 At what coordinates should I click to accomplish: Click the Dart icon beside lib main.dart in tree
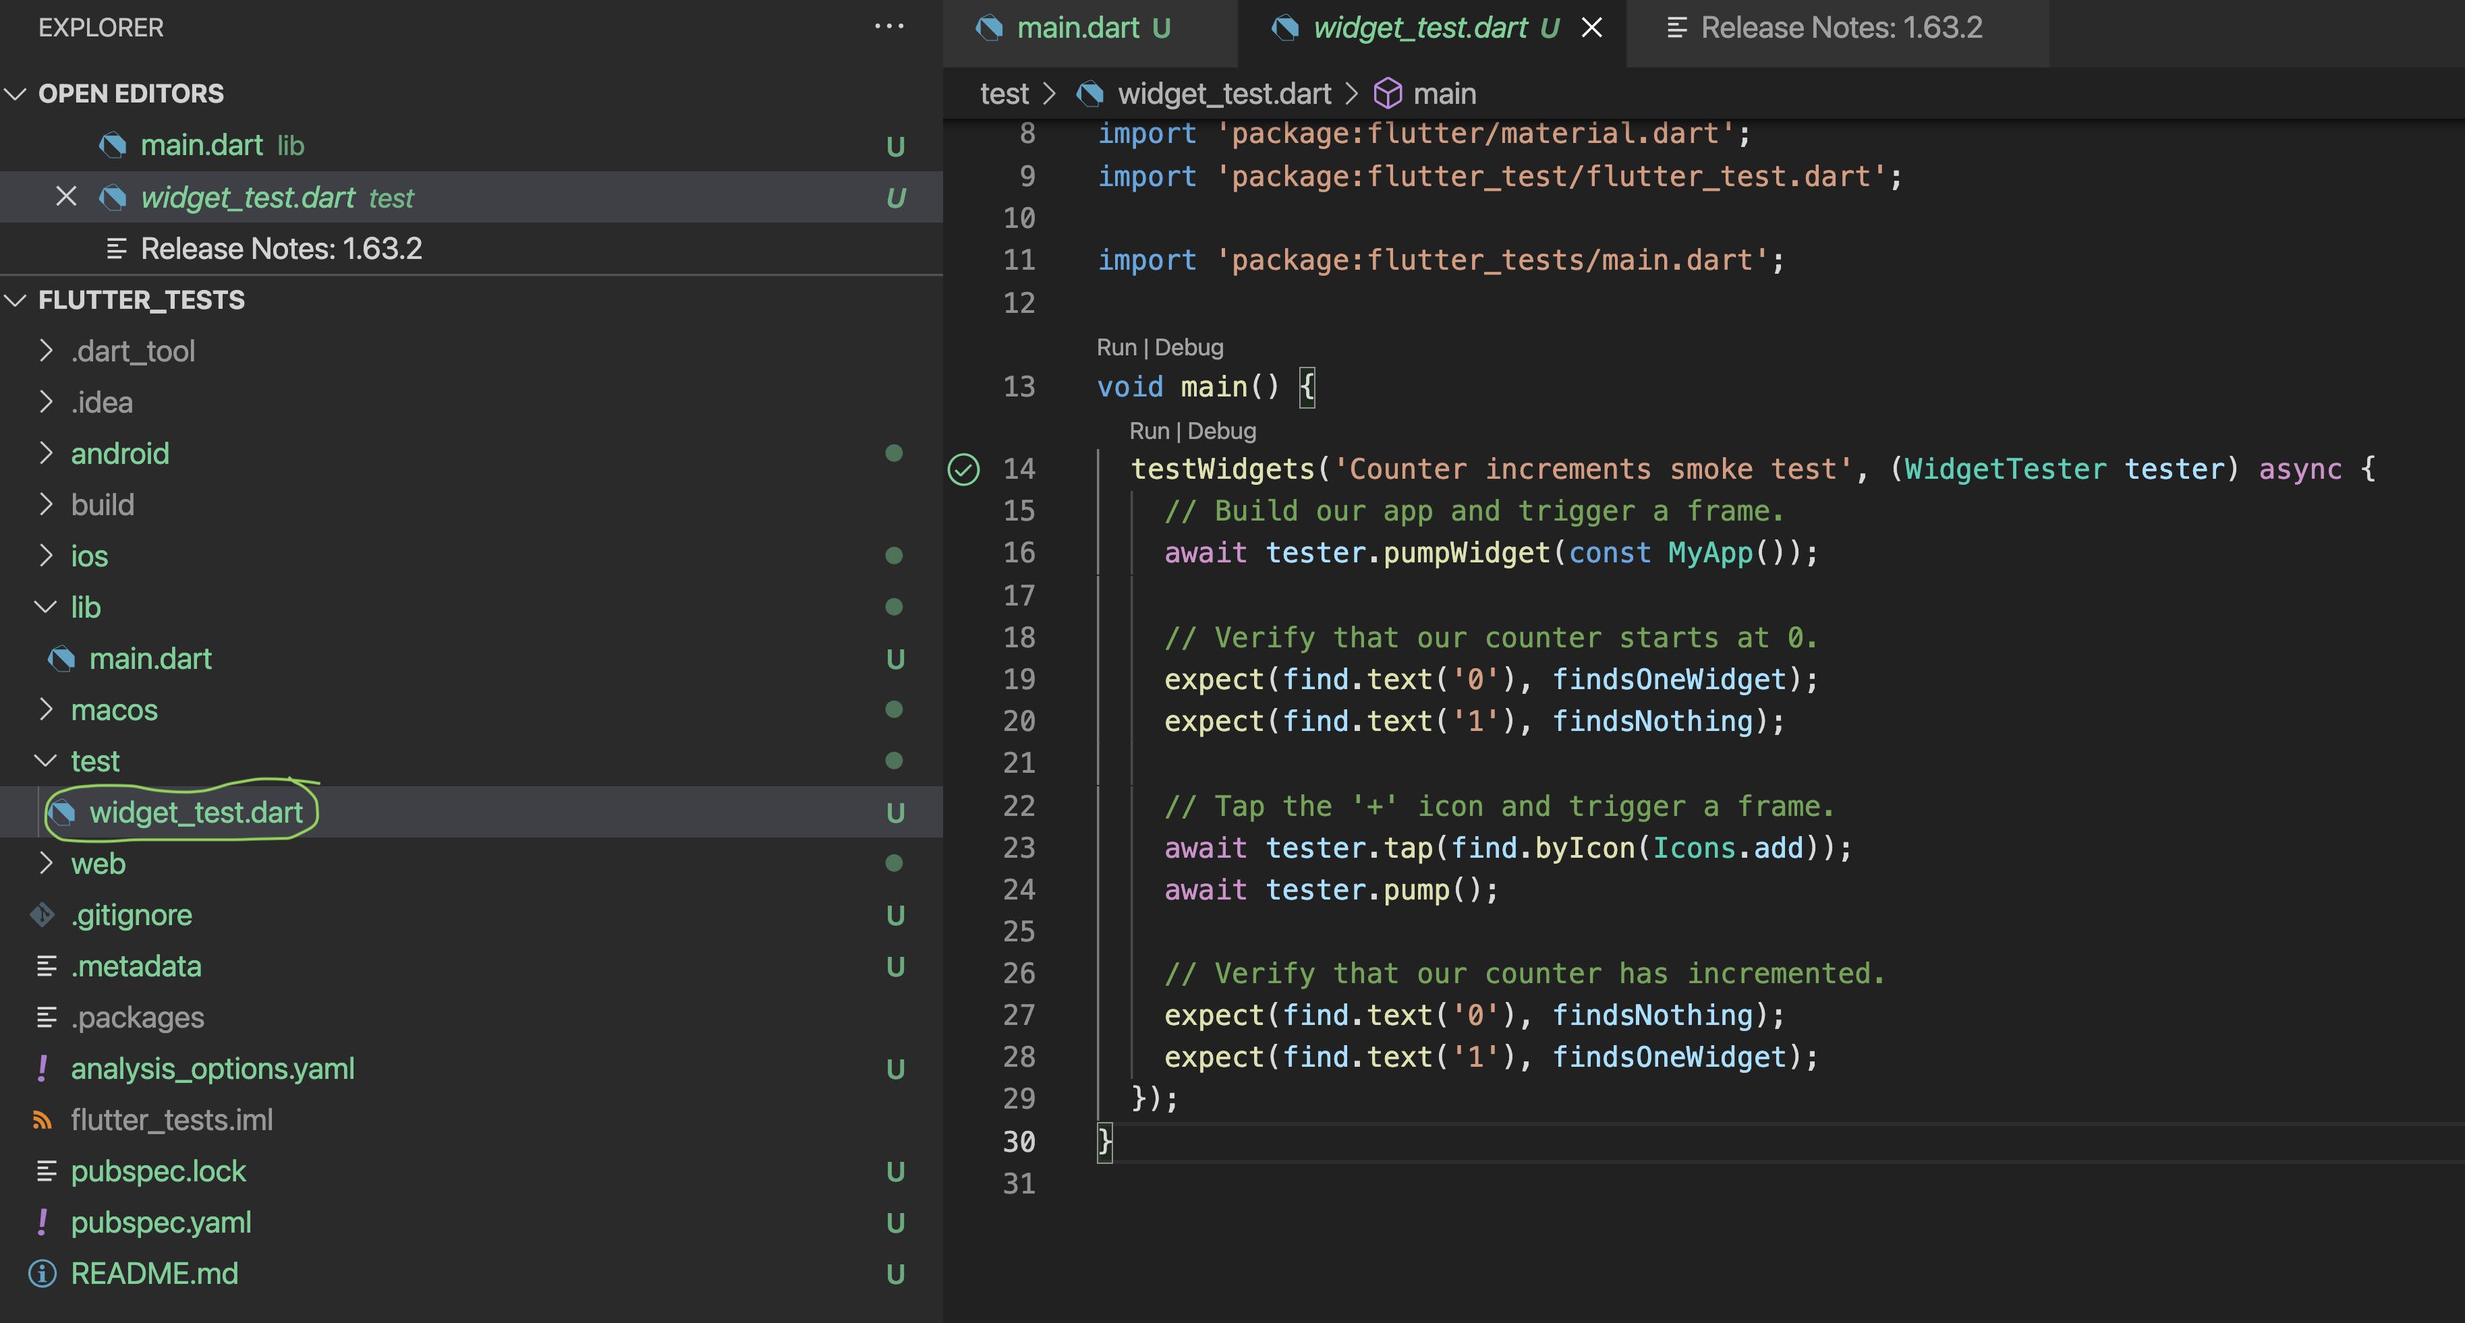[x=61, y=658]
